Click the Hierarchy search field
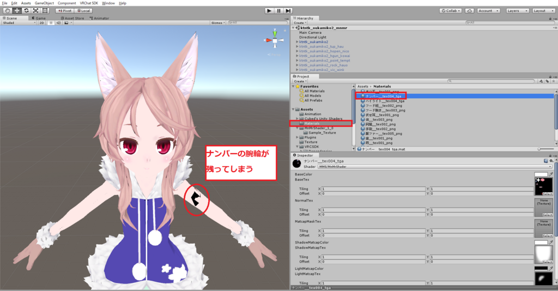The image size is (558, 291). coord(510,23)
